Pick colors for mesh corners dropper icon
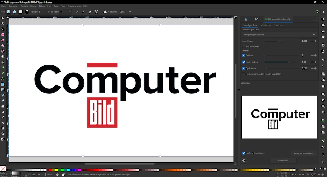 tap(90, 12)
